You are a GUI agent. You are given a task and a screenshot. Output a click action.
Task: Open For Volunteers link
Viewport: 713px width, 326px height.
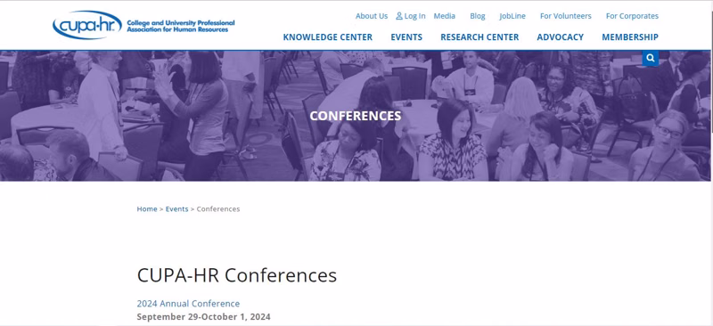coord(566,16)
